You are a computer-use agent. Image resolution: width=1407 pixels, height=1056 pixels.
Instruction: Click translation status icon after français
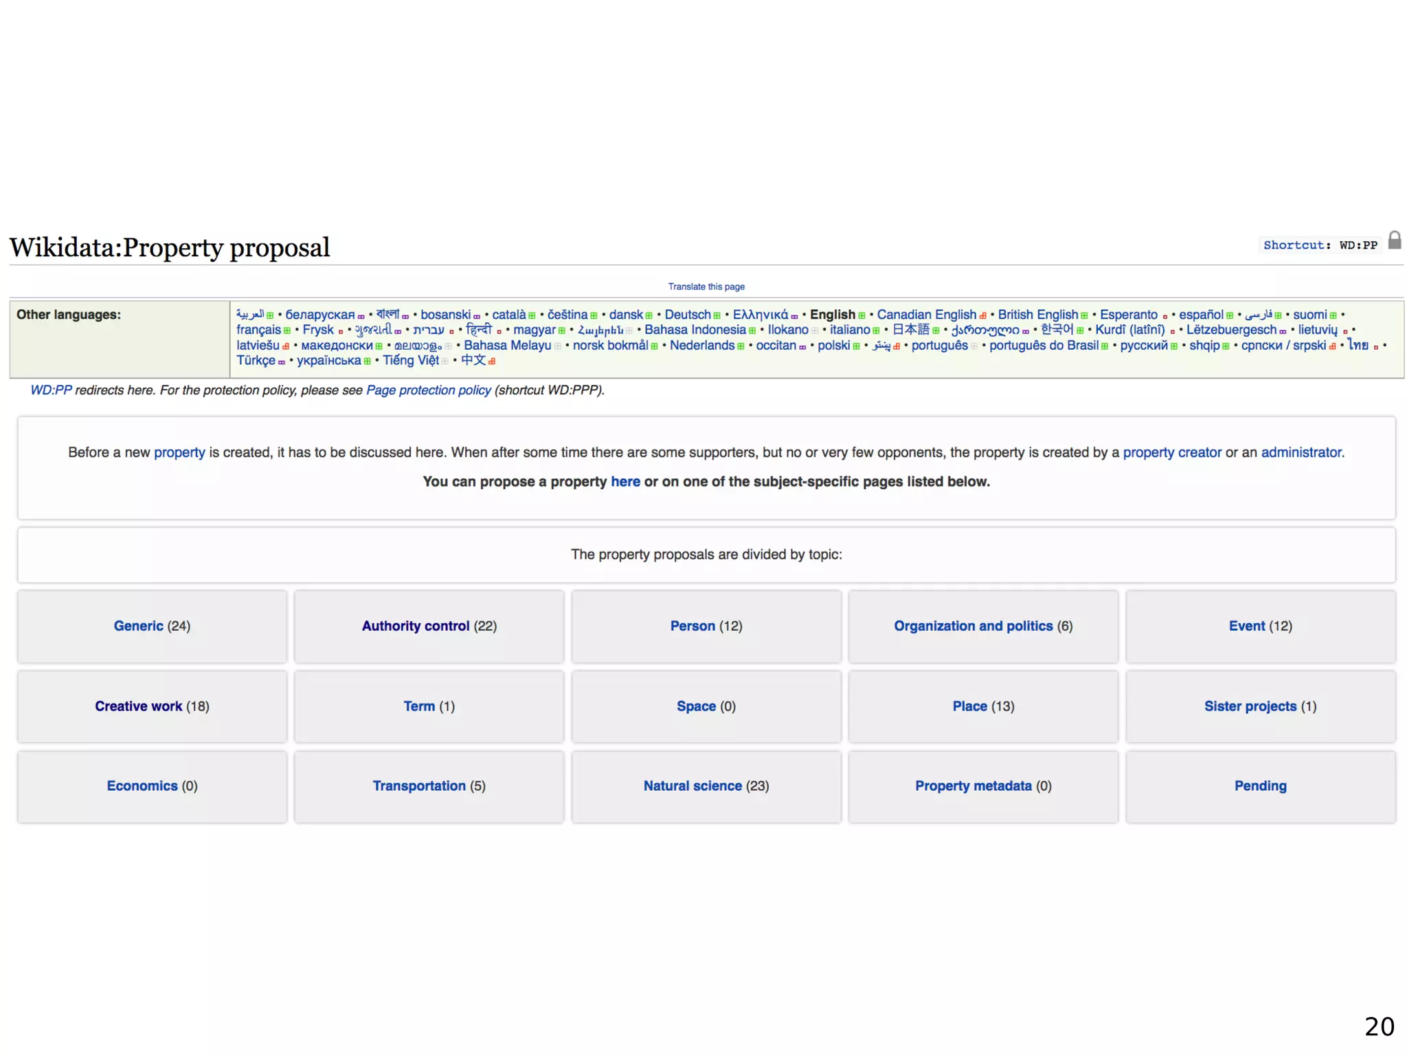(x=287, y=331)
